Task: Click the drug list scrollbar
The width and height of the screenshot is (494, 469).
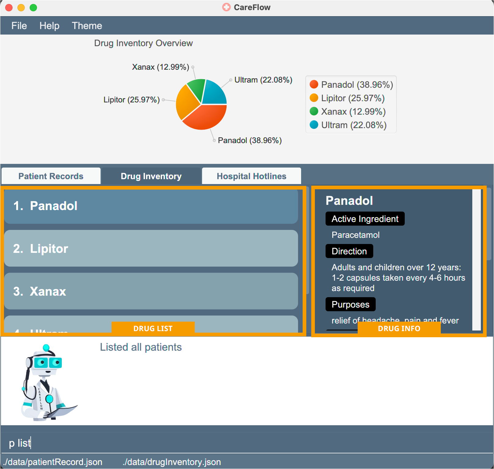Action: [x=308, y=240]
